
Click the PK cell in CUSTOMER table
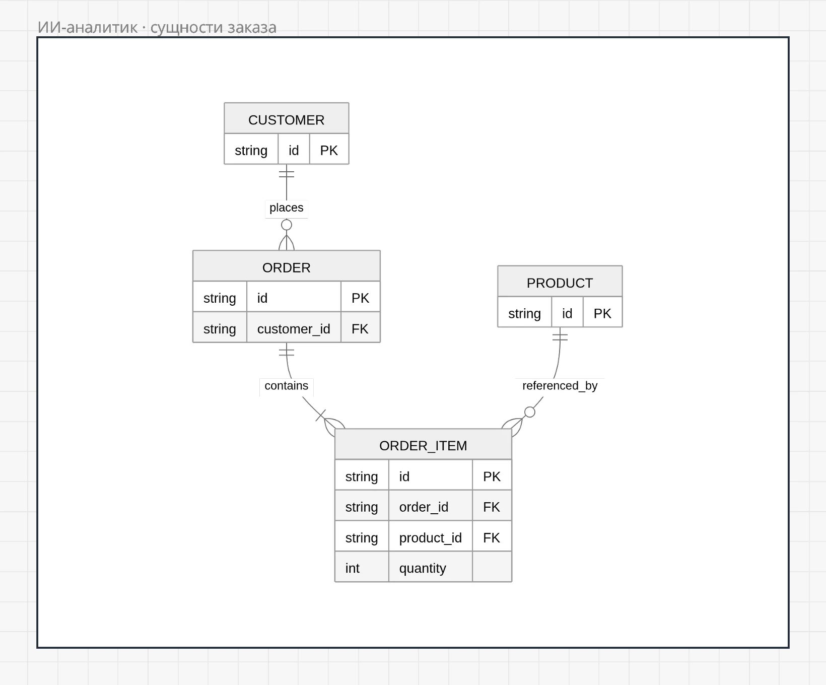click(x=329, y=149)
